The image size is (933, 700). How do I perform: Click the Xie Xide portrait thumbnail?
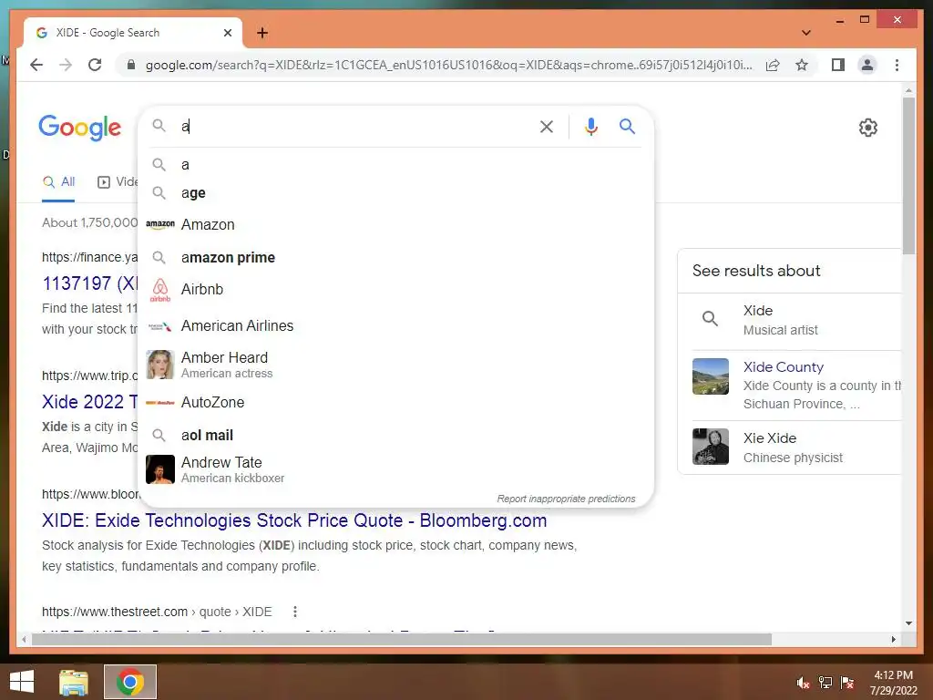click(x=711, y=447)
